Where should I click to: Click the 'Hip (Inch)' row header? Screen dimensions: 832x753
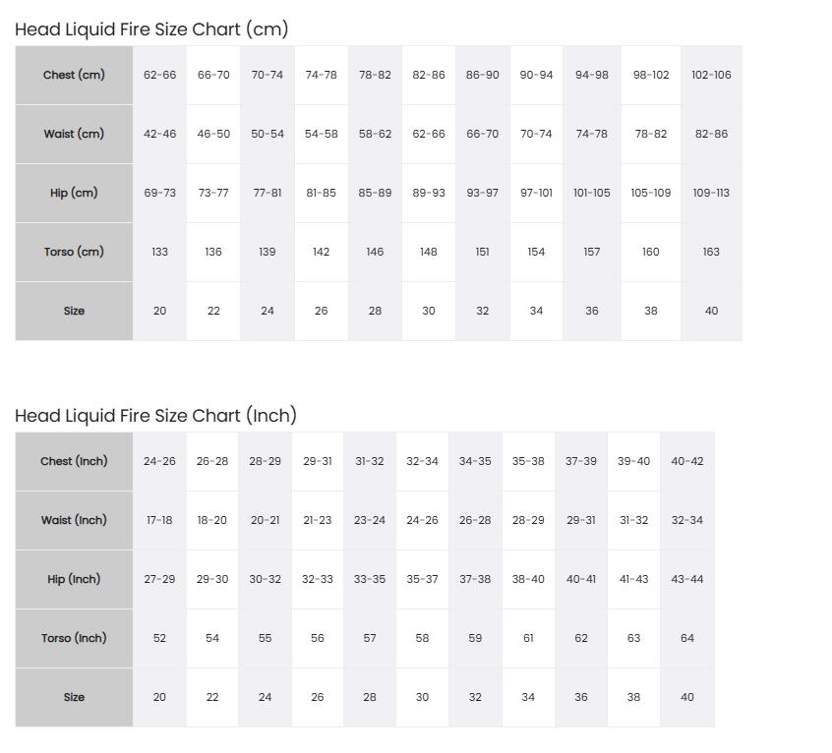point(75,579)
